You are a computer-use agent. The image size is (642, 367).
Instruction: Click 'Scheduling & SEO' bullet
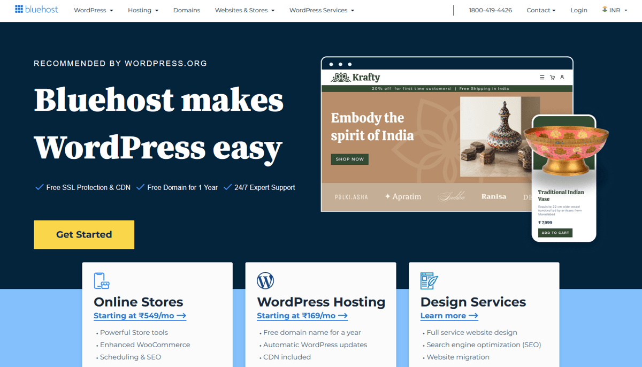[131, 357]
